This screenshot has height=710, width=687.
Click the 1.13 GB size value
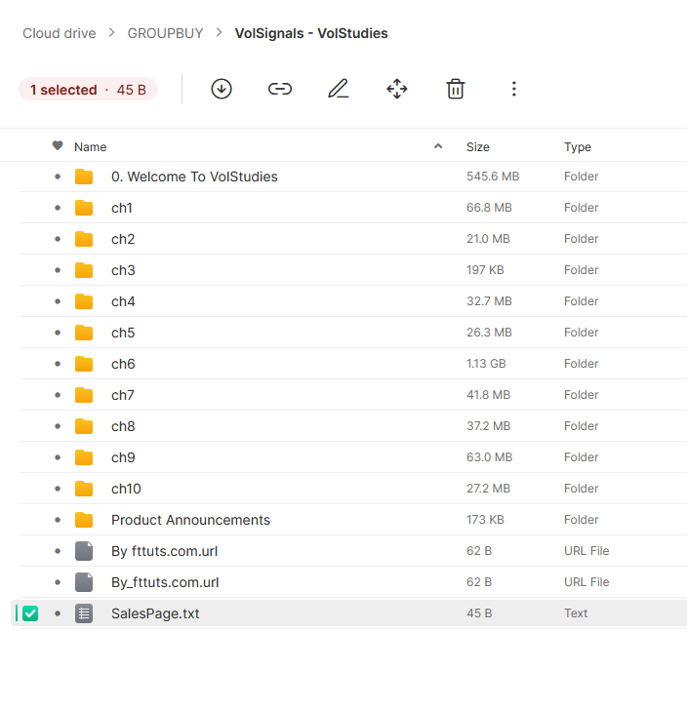[486, 364]
